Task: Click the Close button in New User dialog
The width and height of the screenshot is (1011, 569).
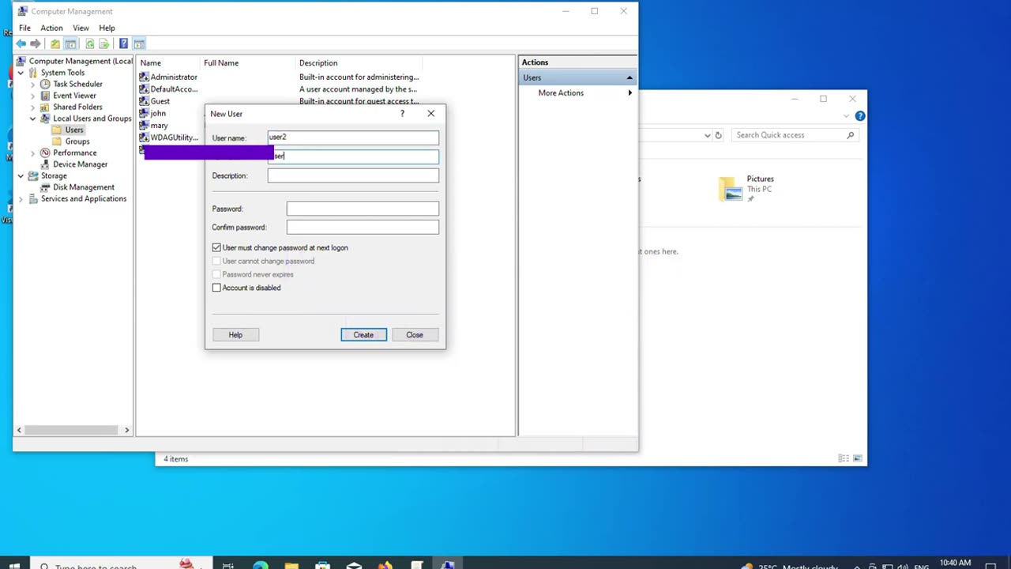Action: 415,335
